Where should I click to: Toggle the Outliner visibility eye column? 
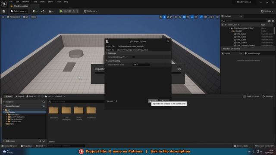click(x=223, y=25)
